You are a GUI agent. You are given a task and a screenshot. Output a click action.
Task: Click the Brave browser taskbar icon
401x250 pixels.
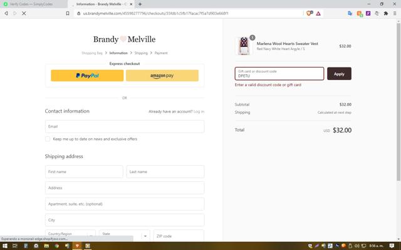tap(77, 246)
